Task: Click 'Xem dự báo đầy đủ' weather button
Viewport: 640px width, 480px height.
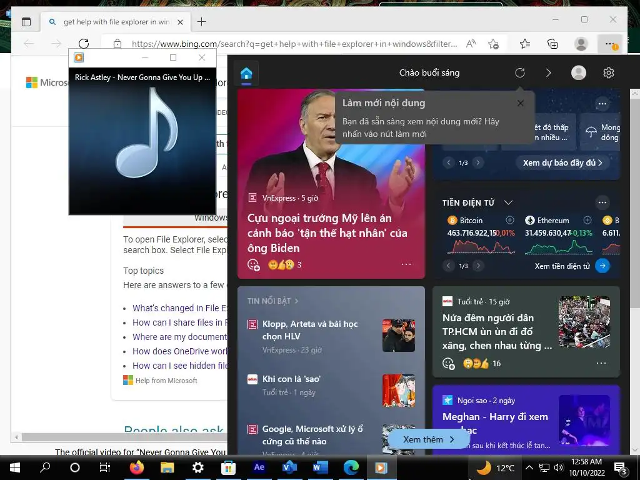Action: (562, 162)
